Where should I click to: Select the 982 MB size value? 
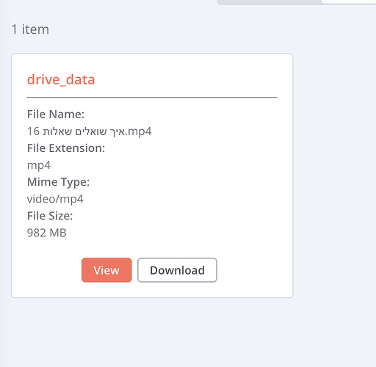tap(46, 233)
